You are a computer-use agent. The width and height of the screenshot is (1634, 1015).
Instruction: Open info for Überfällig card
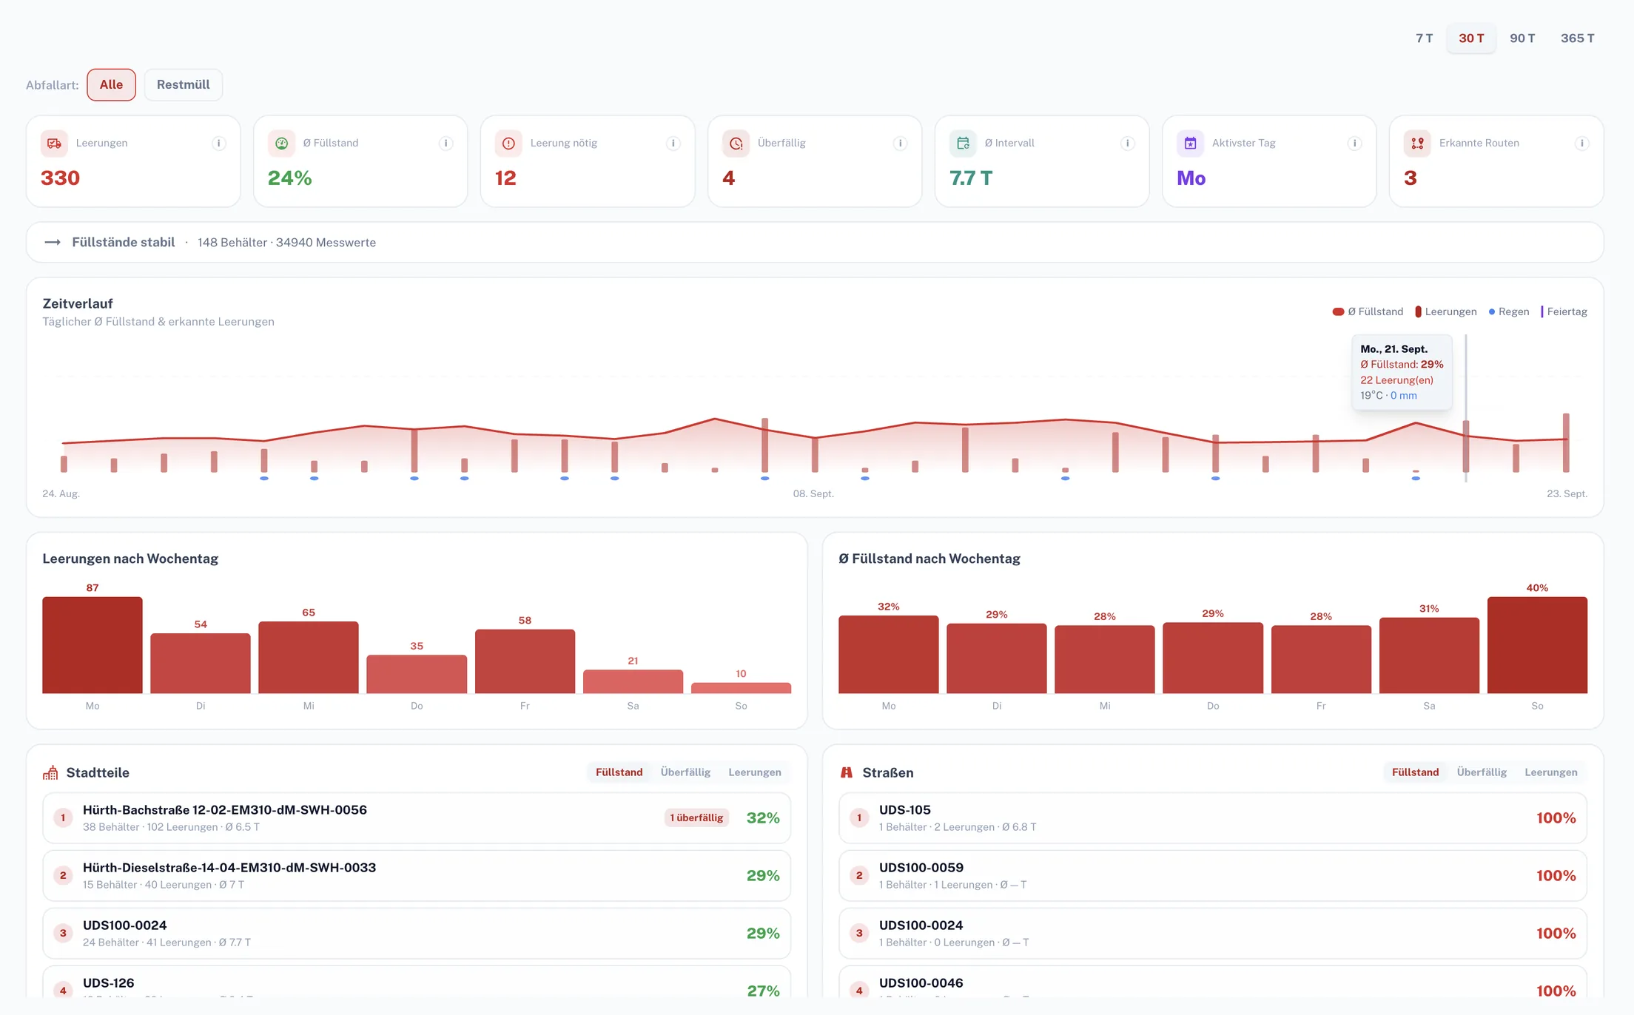[x=900, y=144]
